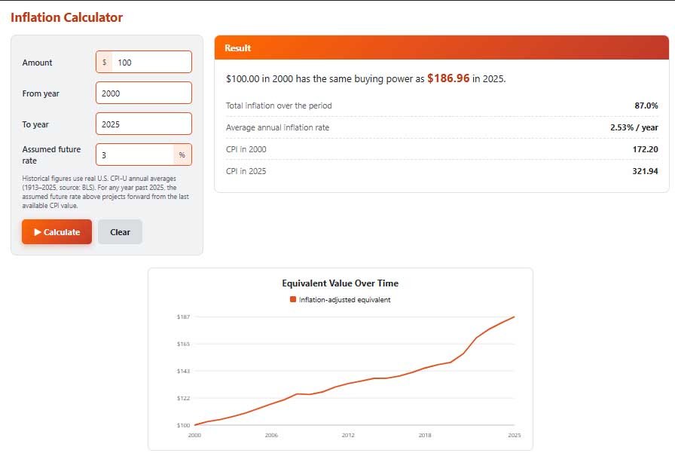Select the To year field
This screenshot has height=456, width=675.
144,124
